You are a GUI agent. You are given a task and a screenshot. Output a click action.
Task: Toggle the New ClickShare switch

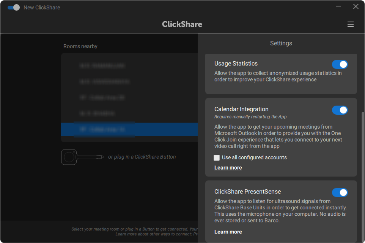coord(14,8)
